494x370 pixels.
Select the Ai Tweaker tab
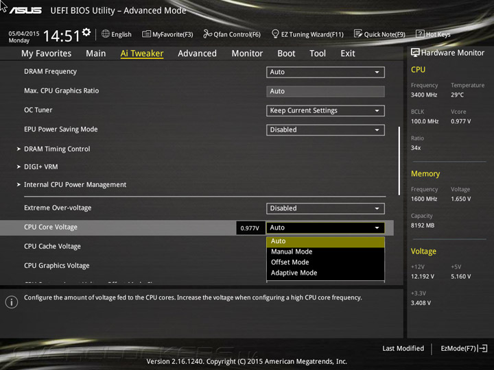[142, 53]
